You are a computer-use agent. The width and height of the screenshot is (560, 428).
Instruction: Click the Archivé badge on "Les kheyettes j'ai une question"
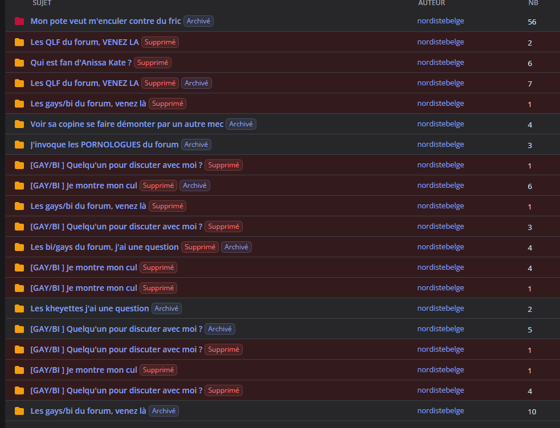coord(166,308)
